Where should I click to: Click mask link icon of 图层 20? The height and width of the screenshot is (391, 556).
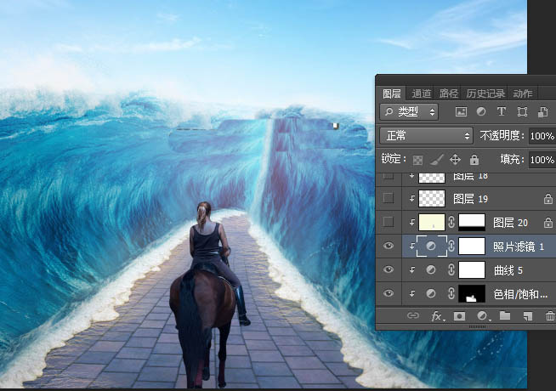pyautogui.click(x=451, y=222)
